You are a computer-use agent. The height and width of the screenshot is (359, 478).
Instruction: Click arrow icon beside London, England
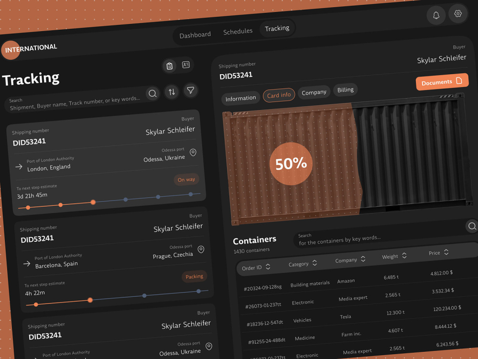tap(19, 167)
